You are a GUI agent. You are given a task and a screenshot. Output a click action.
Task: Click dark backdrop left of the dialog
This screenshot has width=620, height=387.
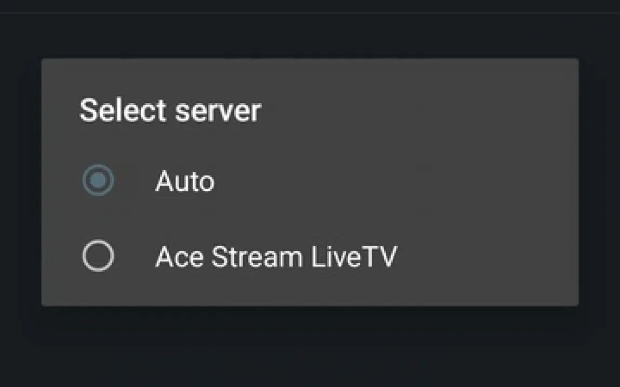(x=20, y=184)
